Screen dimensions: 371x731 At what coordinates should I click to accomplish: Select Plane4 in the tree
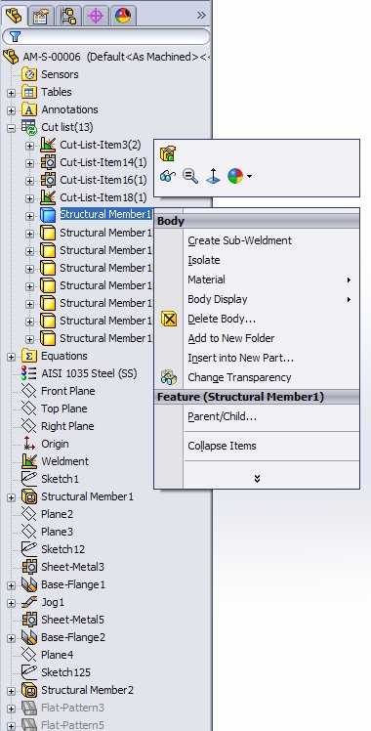(x=58, y=655)
